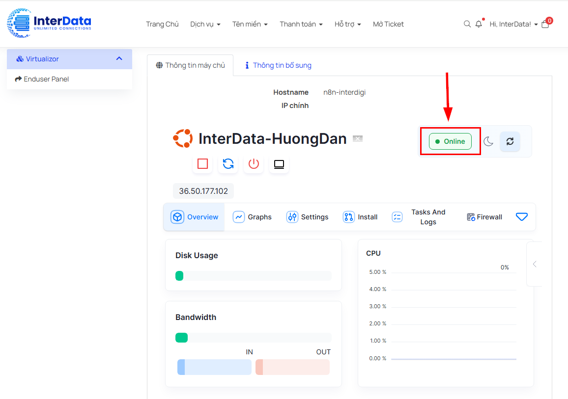The height and width of the screenshot is (399, 568).
Task: Click Mở Ticket in the navbar
Action: tap(388, 24)
